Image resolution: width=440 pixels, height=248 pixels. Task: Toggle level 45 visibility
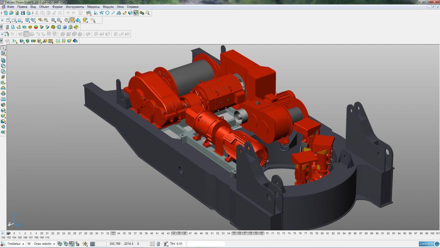pos(179,233)
